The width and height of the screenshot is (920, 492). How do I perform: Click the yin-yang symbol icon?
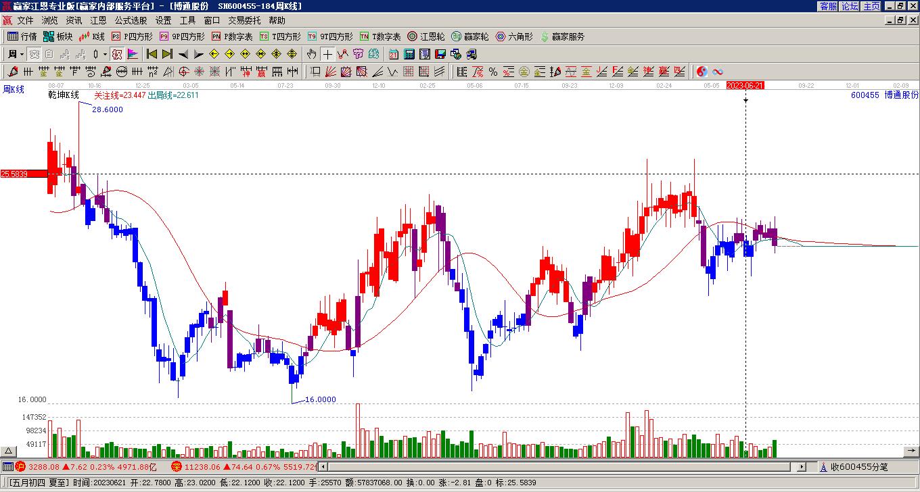pos(702,72)
